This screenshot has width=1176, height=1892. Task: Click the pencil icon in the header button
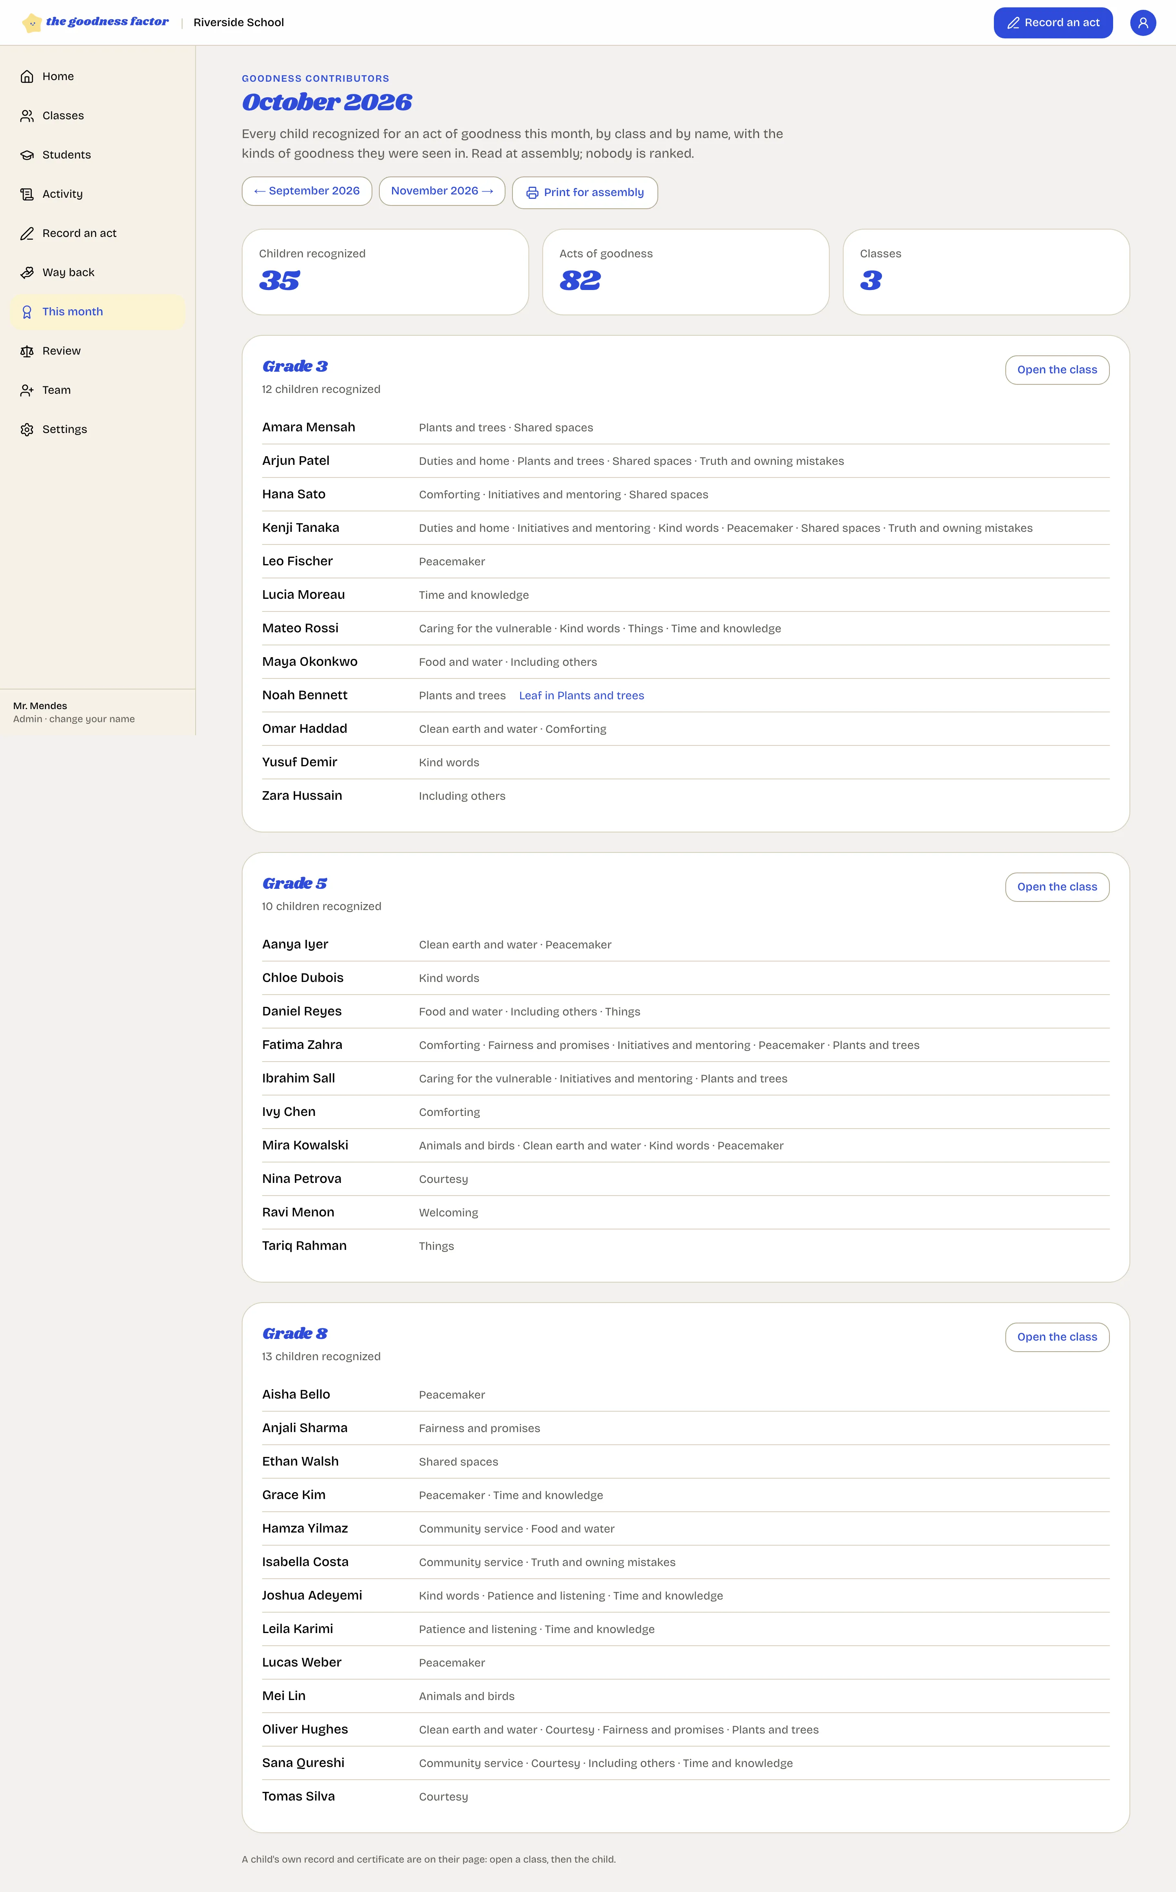(x=1013, y=23)
